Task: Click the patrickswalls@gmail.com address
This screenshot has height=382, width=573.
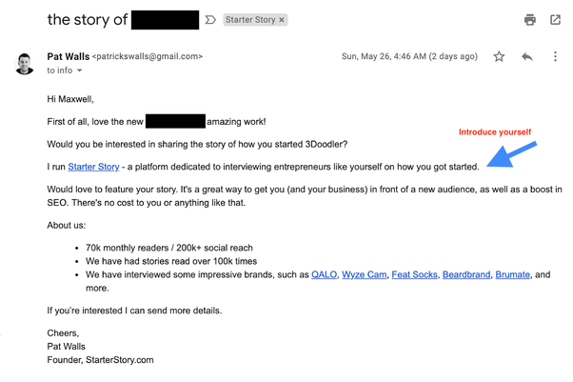Action: (x=147, y=57)
